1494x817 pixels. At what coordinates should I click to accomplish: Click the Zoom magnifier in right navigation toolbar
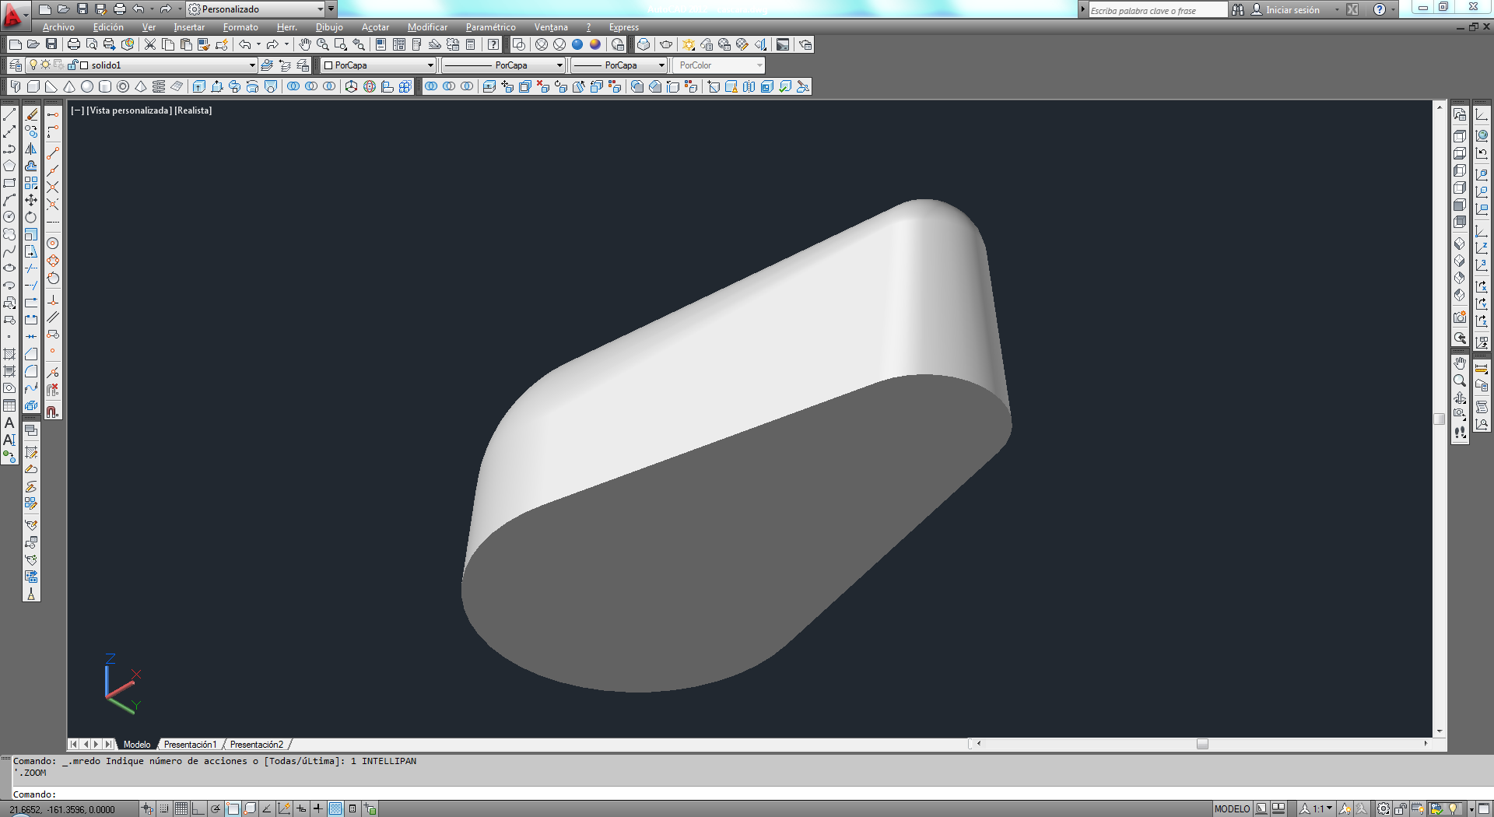click(1460, 380)
